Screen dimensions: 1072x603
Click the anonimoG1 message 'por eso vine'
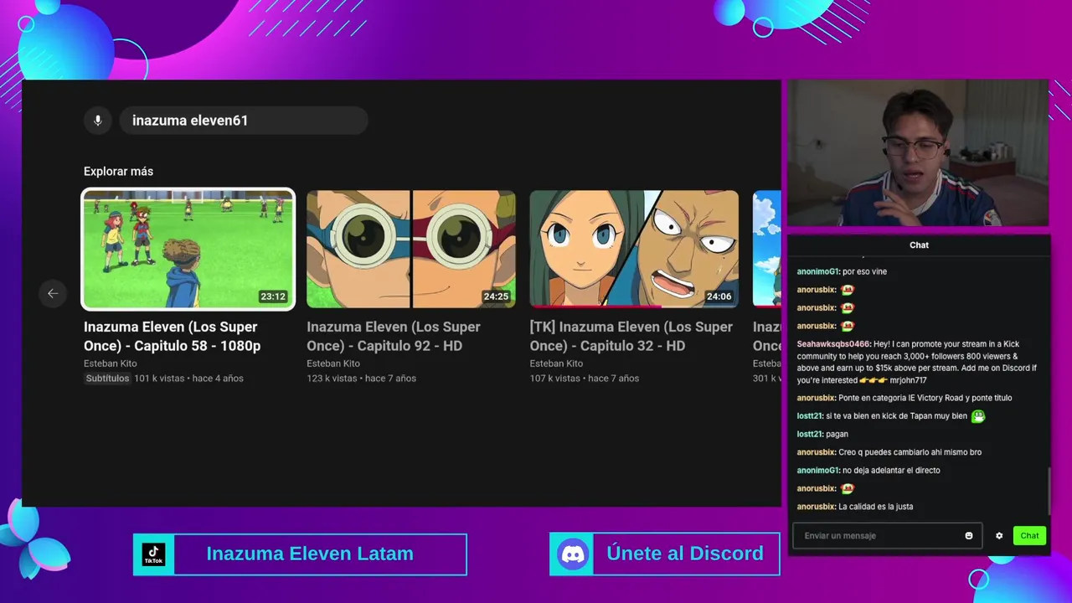pos(864,271)
